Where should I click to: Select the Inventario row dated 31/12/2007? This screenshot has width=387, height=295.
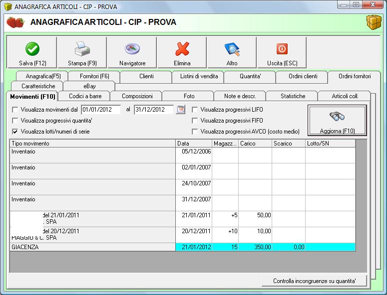[x=183, y=203]
